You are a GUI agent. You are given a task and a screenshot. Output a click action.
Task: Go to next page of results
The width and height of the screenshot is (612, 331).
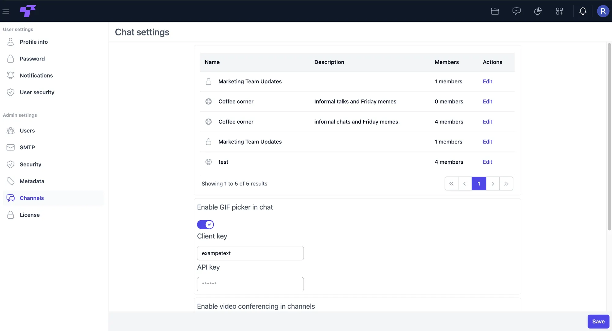493,184
